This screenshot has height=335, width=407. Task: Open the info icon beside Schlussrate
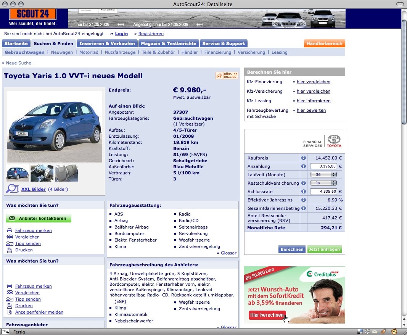tap(303, 192)
